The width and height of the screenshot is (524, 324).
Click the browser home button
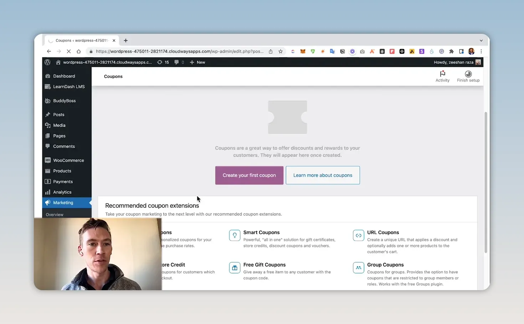click(x=79, y=51)
